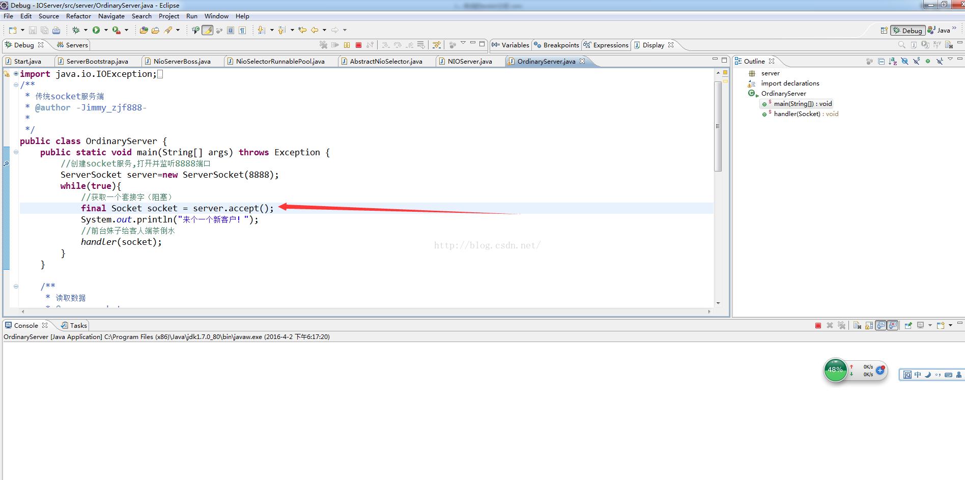
Task: Toggle Hide Non-Public Members green dot
Action: [928, 61]
